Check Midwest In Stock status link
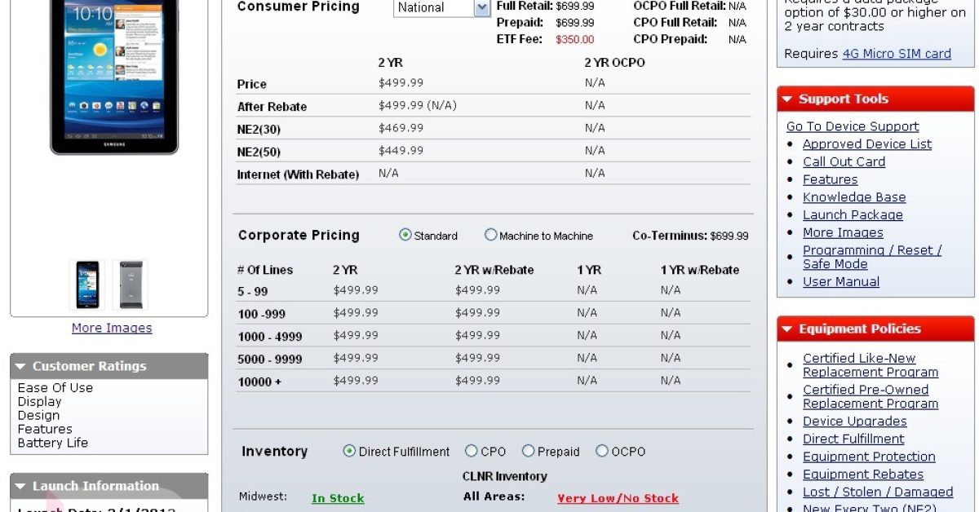 tap(338, 498)
